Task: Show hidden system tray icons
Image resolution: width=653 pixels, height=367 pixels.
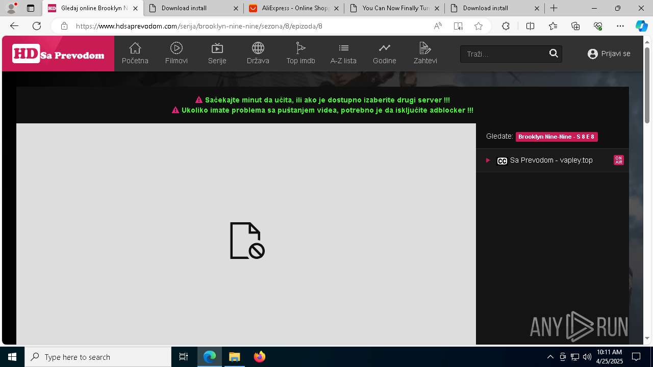Action: tap(550, 357)
